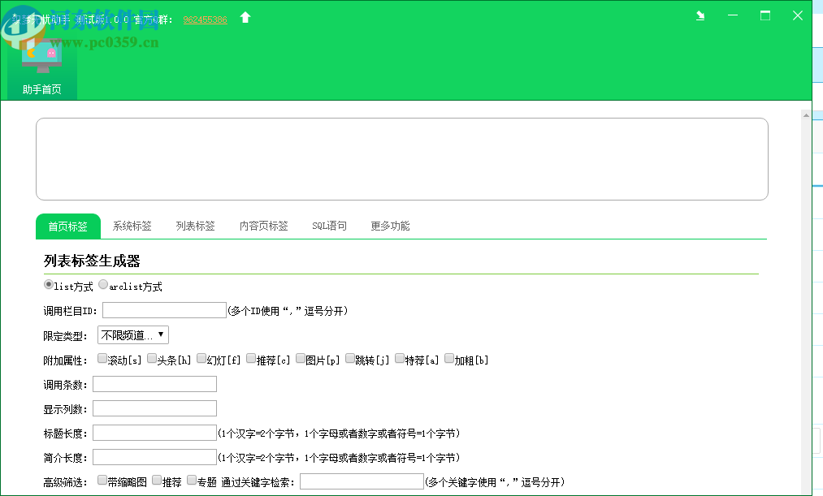
Task: Open the 限定类型 dropdown showing 不限频道
Action: 132,334
